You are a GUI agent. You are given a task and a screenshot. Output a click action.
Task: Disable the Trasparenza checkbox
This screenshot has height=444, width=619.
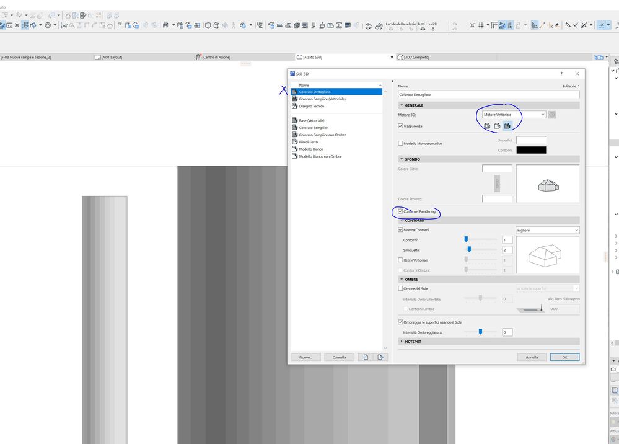tap(401, 126)
